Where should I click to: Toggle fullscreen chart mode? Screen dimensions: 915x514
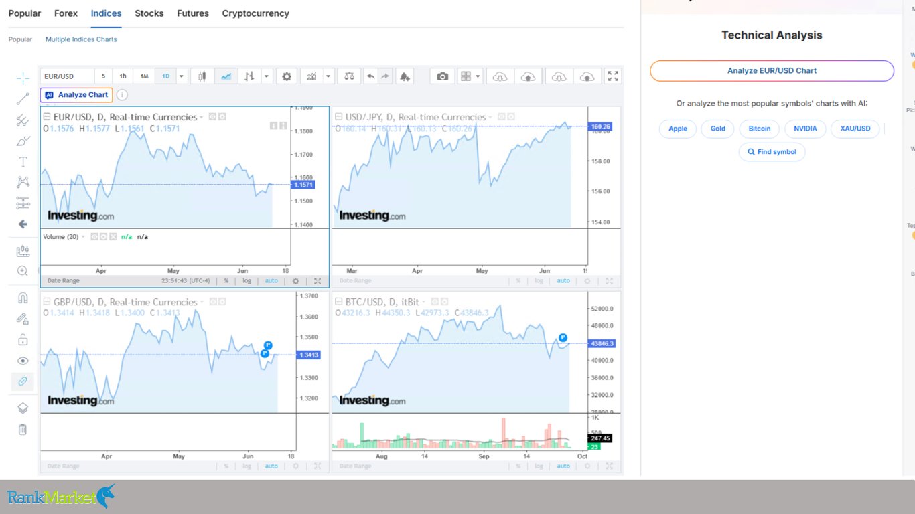pyautogui.click(x=613, y=76)
